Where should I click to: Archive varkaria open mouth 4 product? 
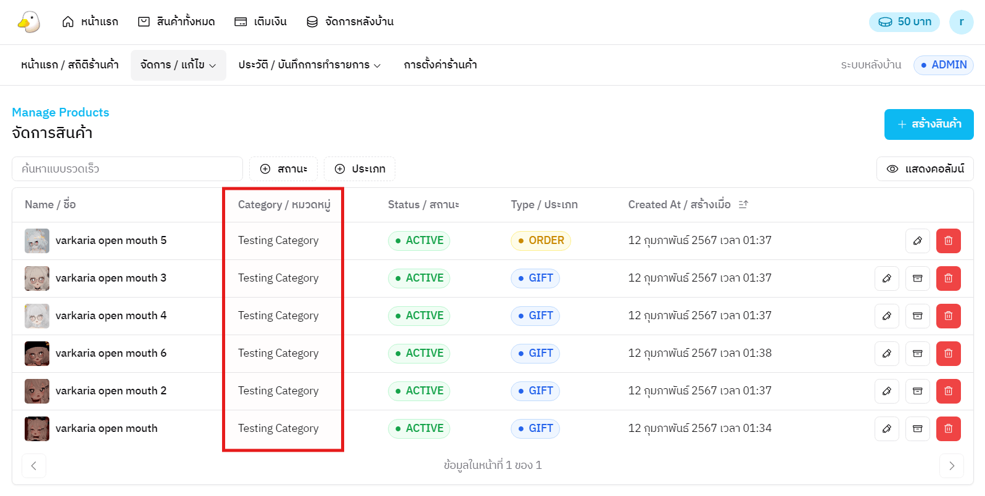point(917,316)
